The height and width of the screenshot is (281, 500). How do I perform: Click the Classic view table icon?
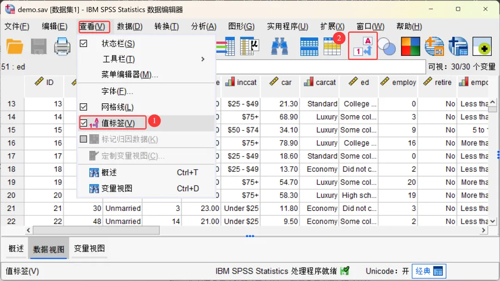pos(438,271)
